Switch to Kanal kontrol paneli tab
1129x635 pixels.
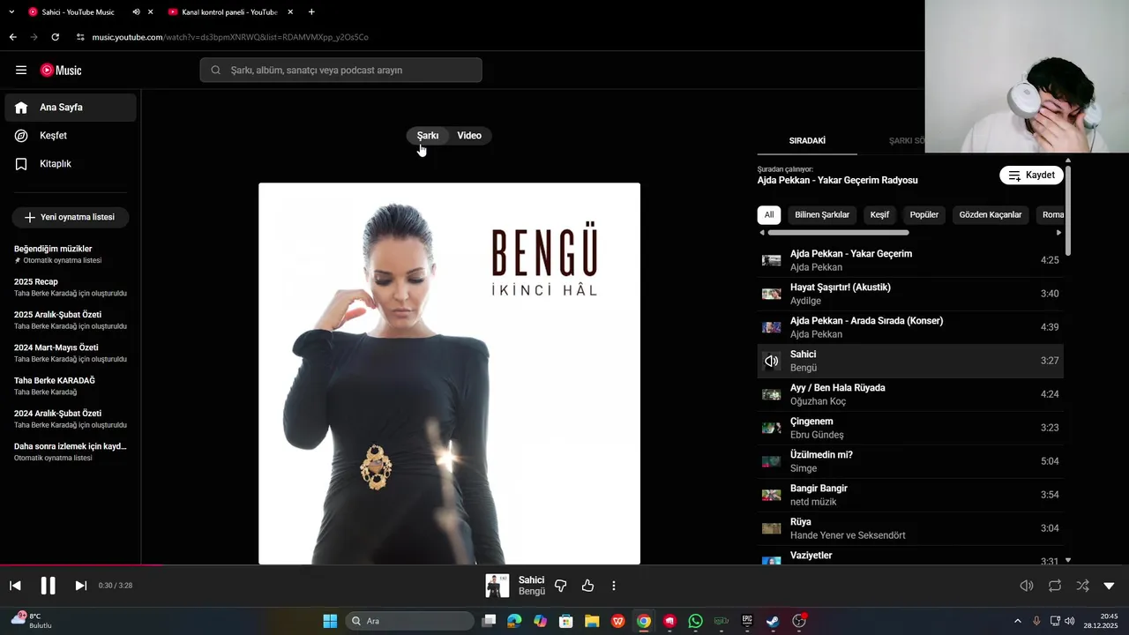pos(229,12)
